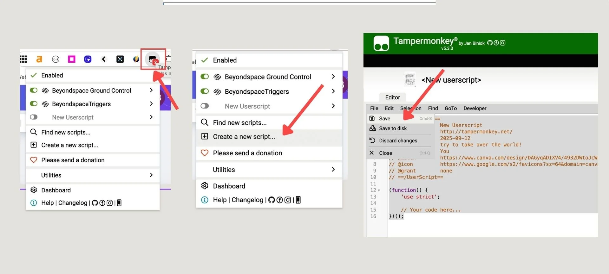
Task: Open GitHub icon in middle popup footer
Action: (272, 200)
